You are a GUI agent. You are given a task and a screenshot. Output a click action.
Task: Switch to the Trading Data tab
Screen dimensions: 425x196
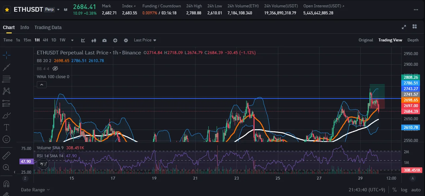click(48, 27)
